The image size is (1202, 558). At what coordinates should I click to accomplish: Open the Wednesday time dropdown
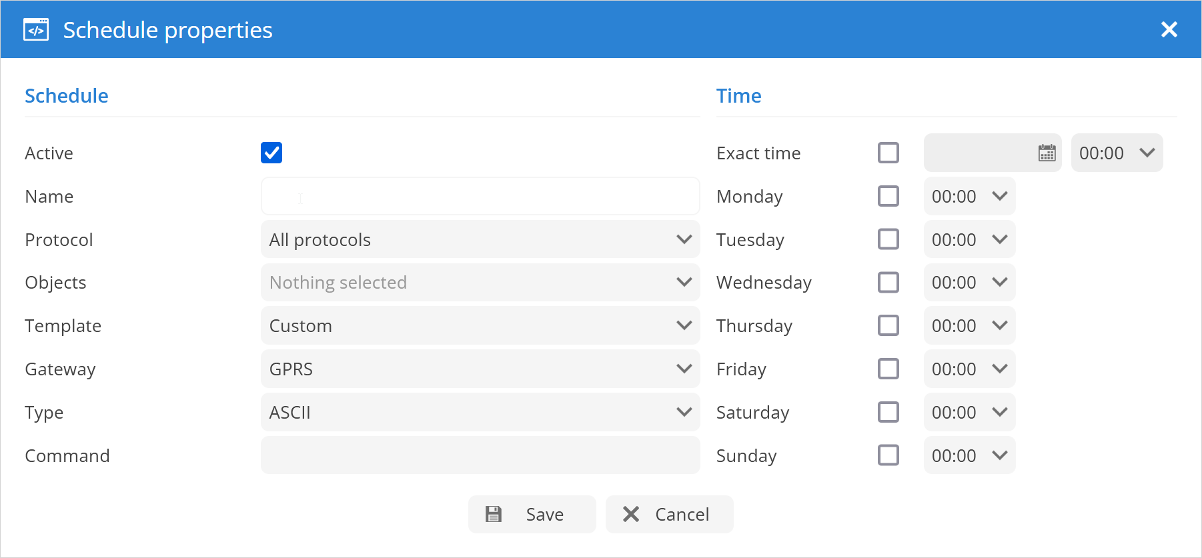tap(969, 283)
